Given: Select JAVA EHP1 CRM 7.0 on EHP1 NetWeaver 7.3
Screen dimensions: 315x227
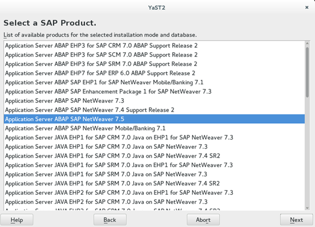Looking at the screenshot, I should [154, 138].
